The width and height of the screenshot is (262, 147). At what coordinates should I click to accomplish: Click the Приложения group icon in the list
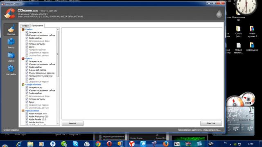point(23,111)
